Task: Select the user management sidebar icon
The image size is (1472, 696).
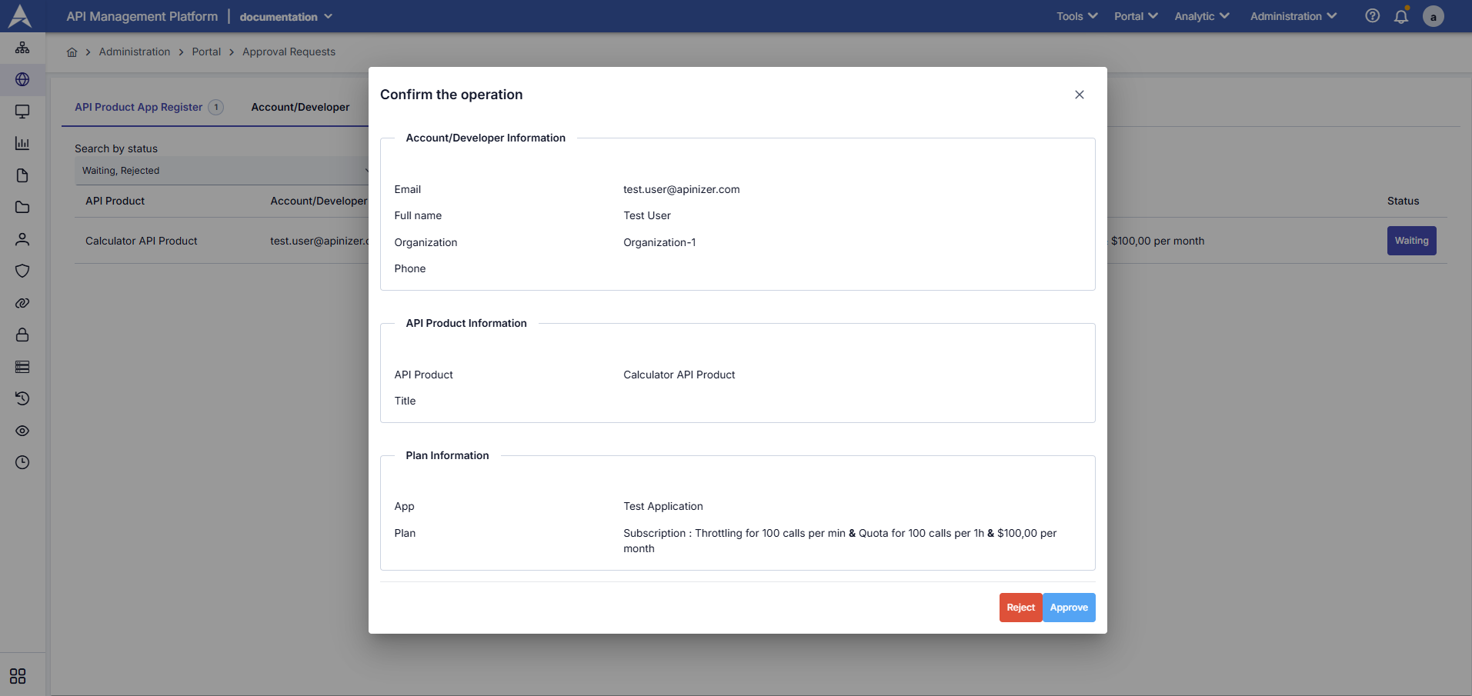Action: pyautogui.click(x=22, y=240)
